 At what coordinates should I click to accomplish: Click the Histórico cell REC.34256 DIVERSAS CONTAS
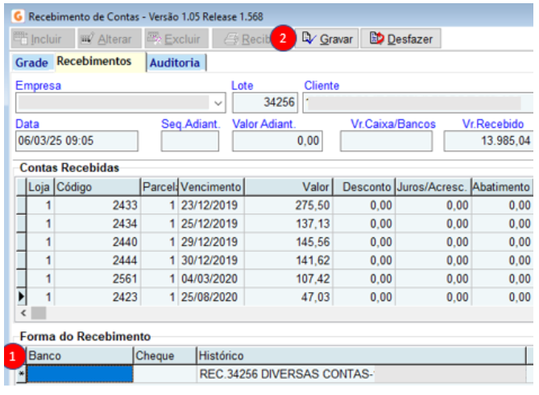361,374
